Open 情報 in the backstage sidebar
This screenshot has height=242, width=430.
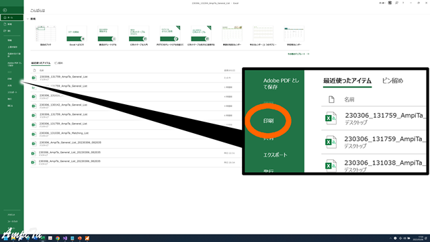[x=10, y=40]
